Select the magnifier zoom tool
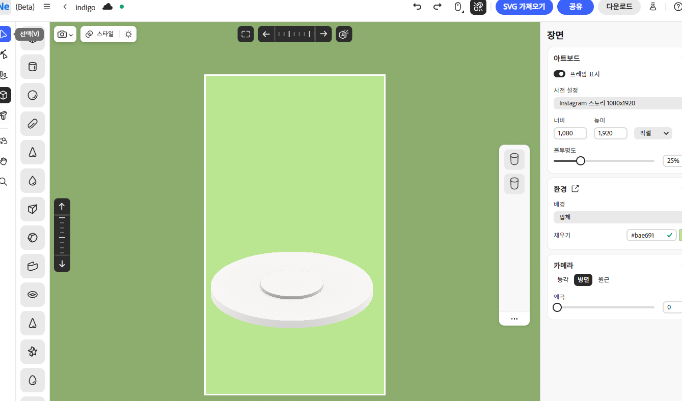 click(x=4, y=182)
